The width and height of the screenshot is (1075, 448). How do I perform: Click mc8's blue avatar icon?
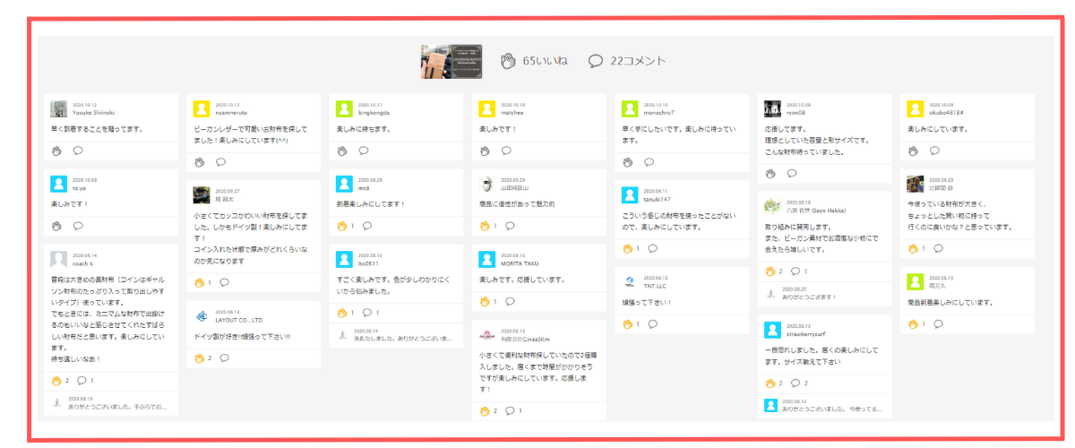[344, 184]
